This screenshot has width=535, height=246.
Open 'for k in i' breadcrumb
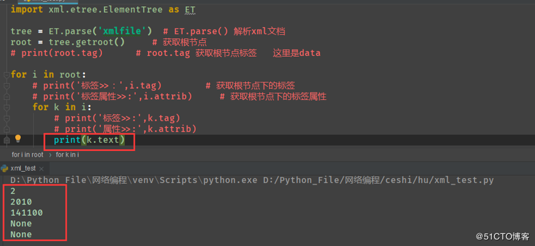coord(67,155)
